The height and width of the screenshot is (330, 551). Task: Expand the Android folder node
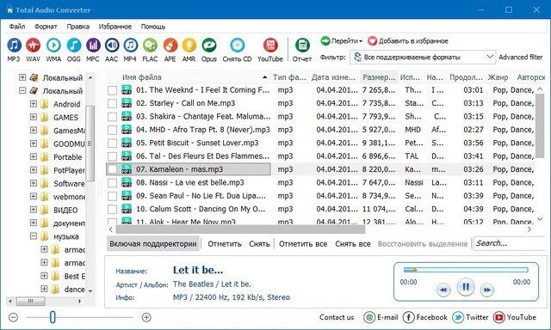(34, 104)
